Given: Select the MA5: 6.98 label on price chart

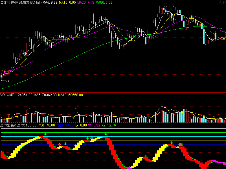Looking at the screenshot, I should tap(50, 3).
